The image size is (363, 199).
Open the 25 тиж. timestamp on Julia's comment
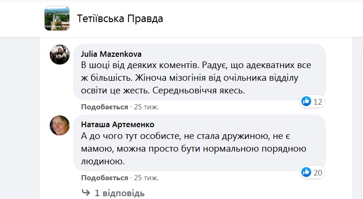(146, 107)
